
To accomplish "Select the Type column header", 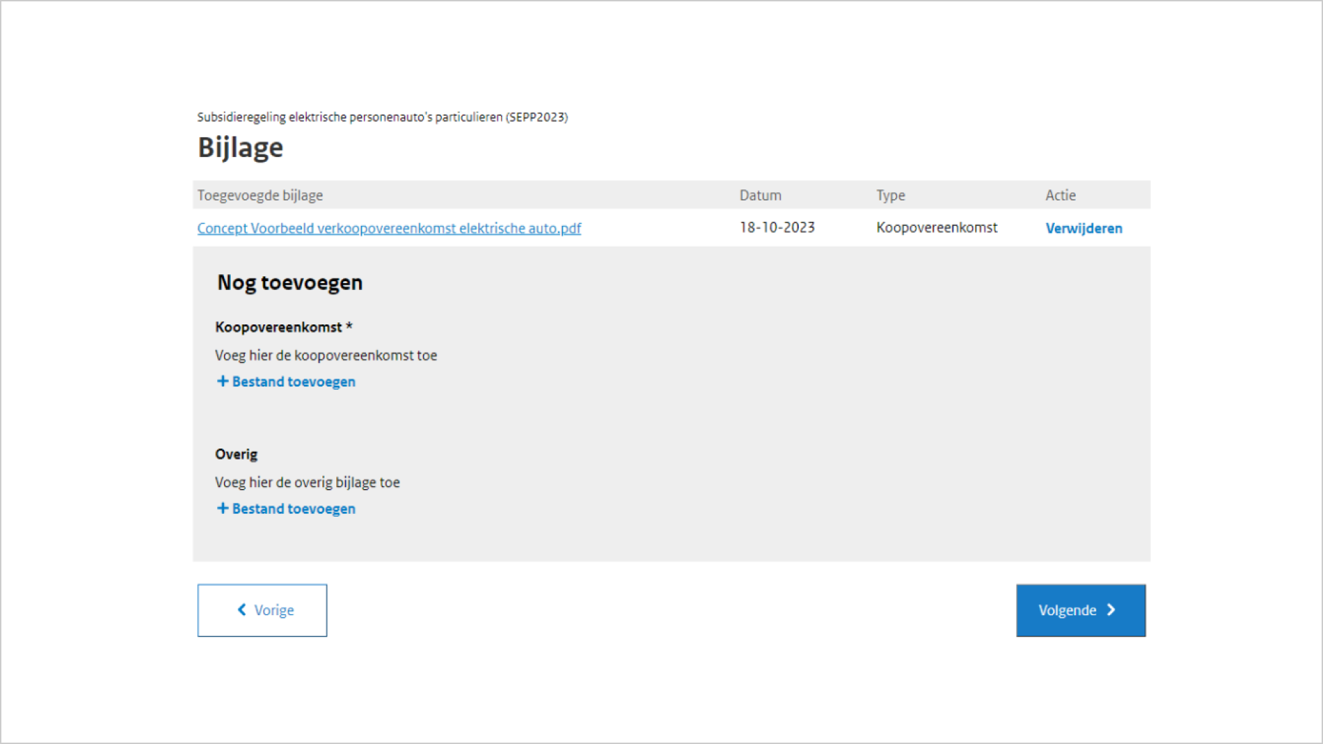I will (x=890, y=195).
